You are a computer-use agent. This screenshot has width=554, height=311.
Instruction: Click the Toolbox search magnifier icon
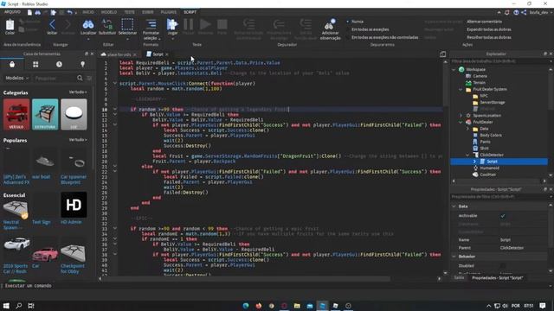pyautogui.click(x=80, y=78)
